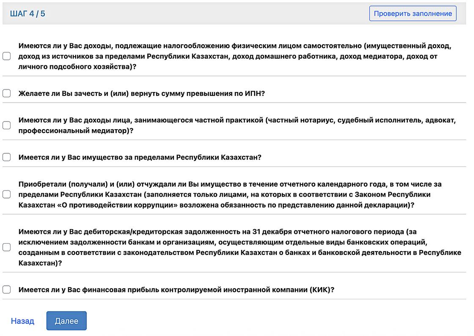Enable the checkbox about self-taxable personal income

6,56
